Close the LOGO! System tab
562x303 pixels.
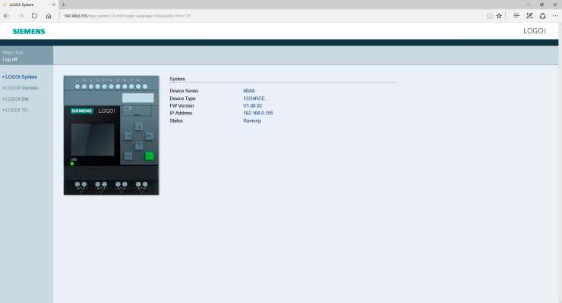53,5
